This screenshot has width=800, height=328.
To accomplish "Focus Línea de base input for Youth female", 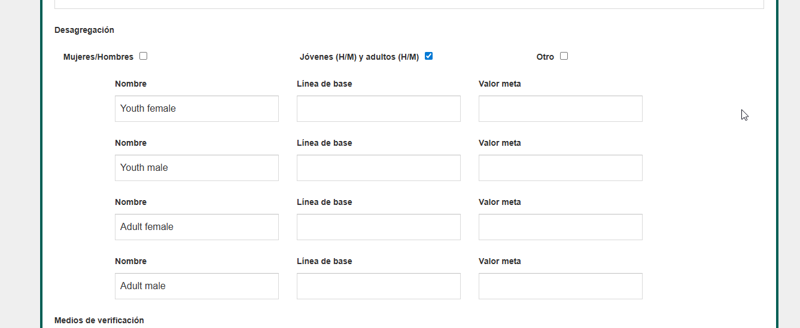I will pyautogui.click(x=378, y=109).
